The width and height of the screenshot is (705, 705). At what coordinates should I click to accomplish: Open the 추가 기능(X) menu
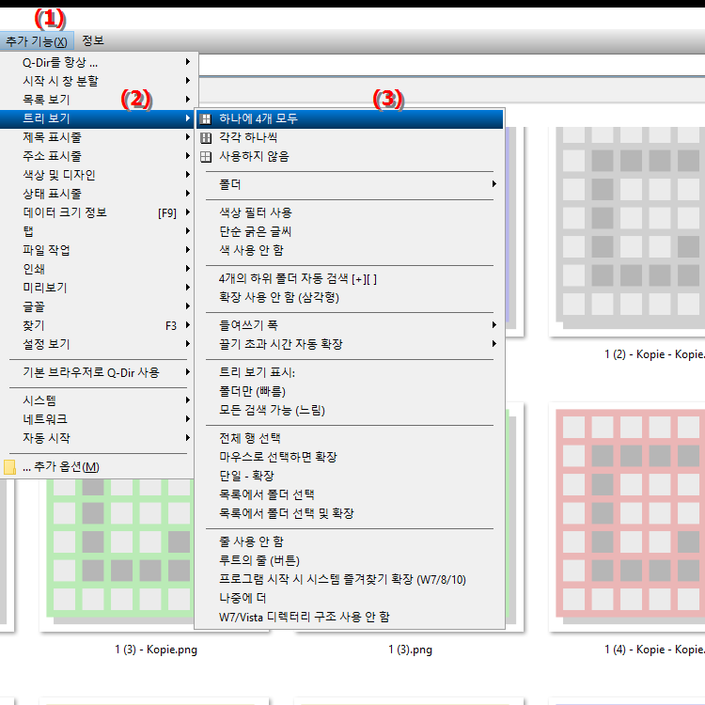coord(37,41)
